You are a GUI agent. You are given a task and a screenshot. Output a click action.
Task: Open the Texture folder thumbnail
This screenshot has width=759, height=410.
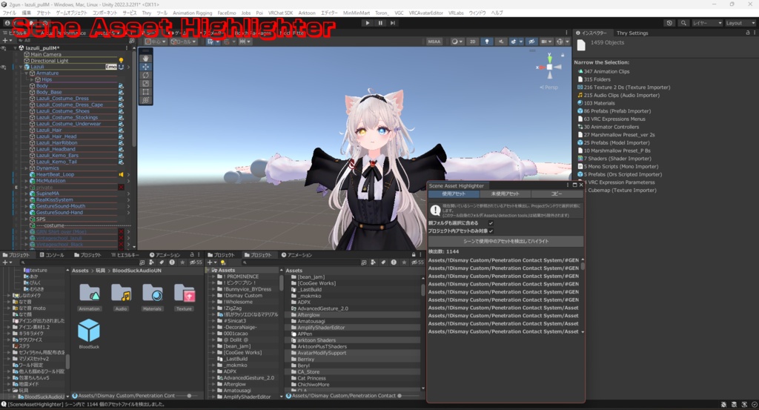184,297
